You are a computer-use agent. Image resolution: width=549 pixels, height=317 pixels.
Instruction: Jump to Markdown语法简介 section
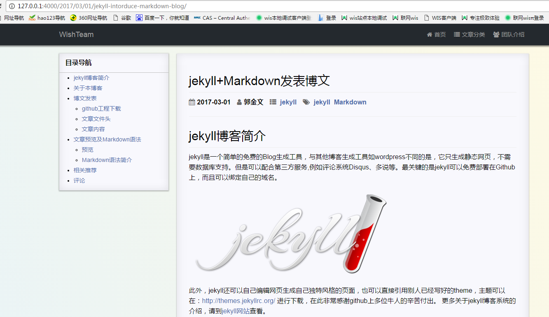click(x=107, y=160)
